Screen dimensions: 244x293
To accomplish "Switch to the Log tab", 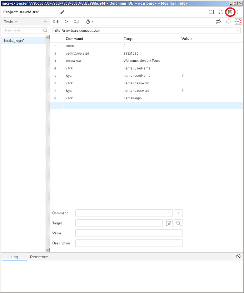I will click(15, 257).
